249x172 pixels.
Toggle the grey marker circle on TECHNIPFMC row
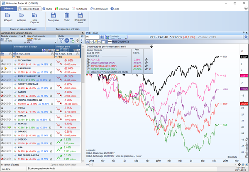(2, 61)
